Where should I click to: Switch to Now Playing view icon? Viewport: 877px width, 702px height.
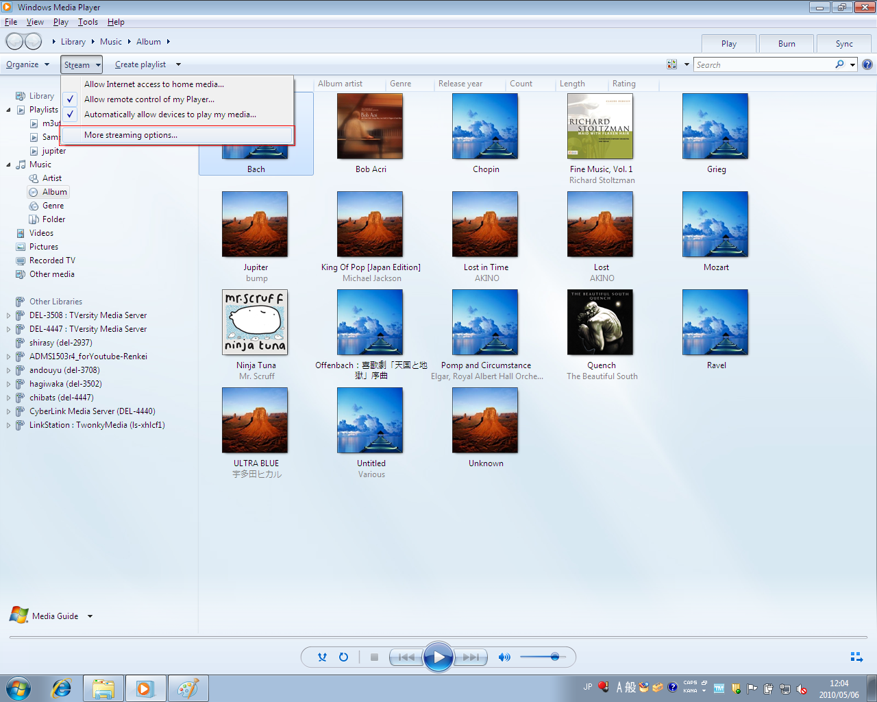click(856, 657)
